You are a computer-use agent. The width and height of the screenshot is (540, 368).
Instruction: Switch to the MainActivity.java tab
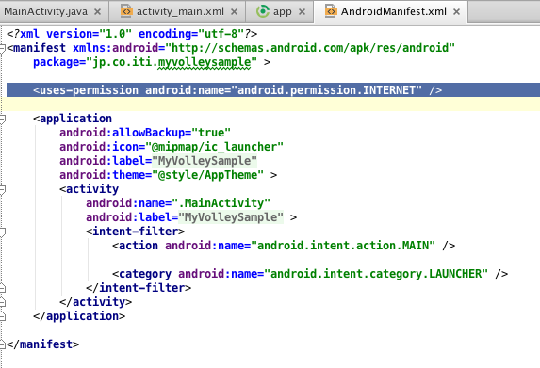coord(45,11)
